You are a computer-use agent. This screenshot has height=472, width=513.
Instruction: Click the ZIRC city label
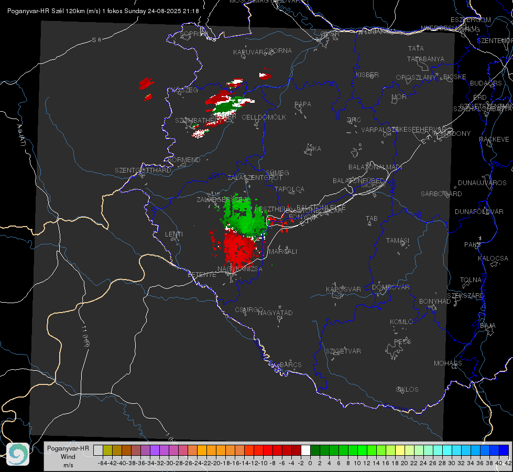point(354,120)
